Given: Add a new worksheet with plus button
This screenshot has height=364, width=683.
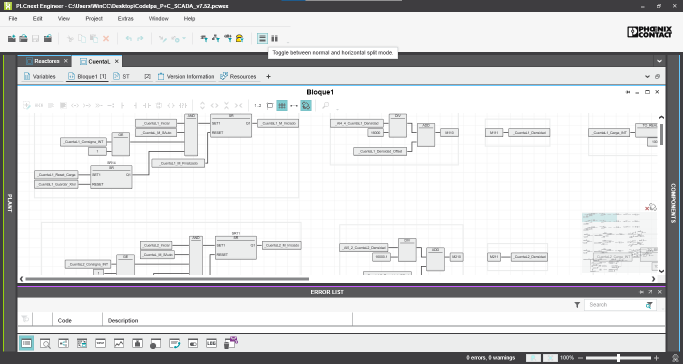Looking at the screenshot, I should (268, 76).
